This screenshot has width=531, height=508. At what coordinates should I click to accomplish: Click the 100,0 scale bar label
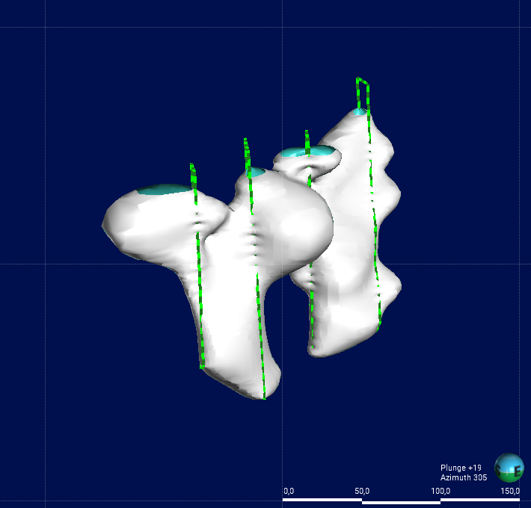(x=441, y=491)
